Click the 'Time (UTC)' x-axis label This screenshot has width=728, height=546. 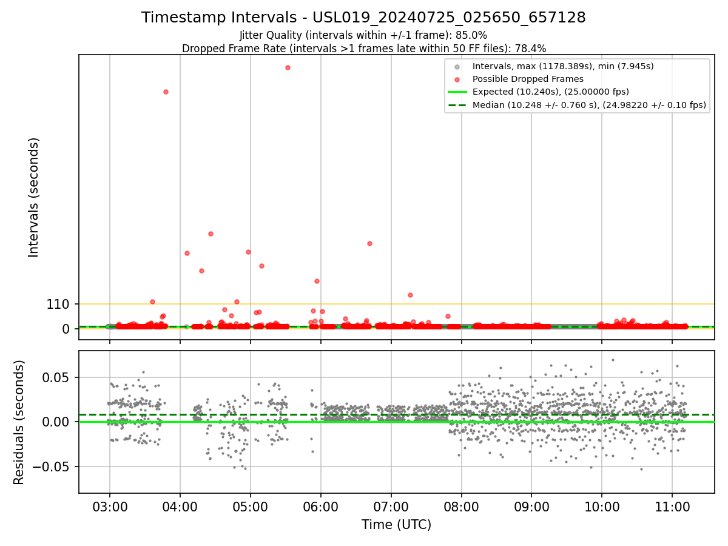(x=396, y=525)
